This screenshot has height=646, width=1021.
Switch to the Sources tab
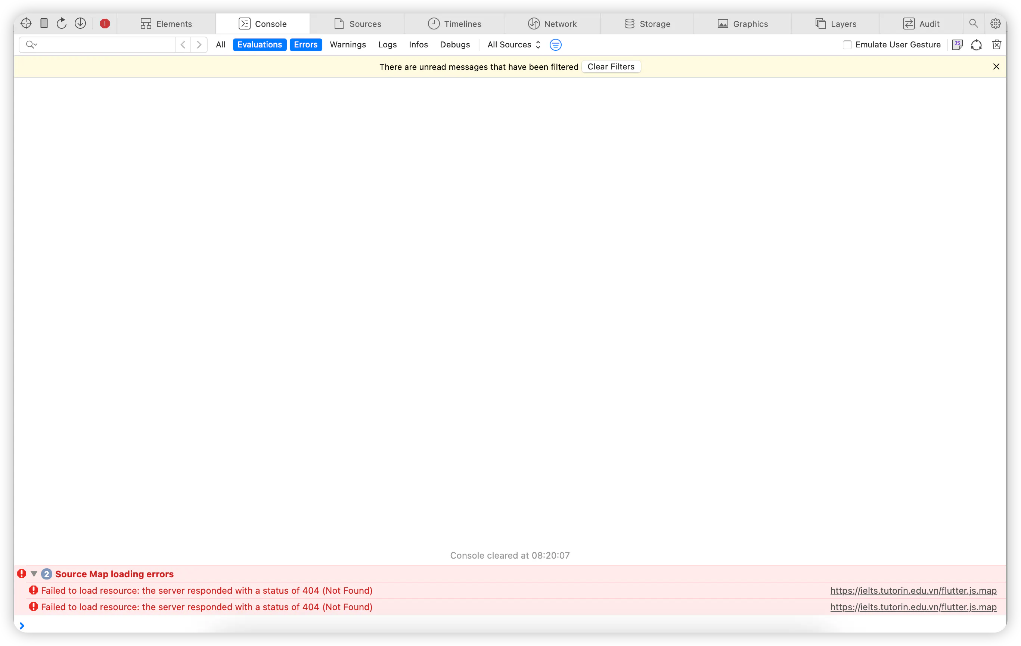(x=357, y=24)
